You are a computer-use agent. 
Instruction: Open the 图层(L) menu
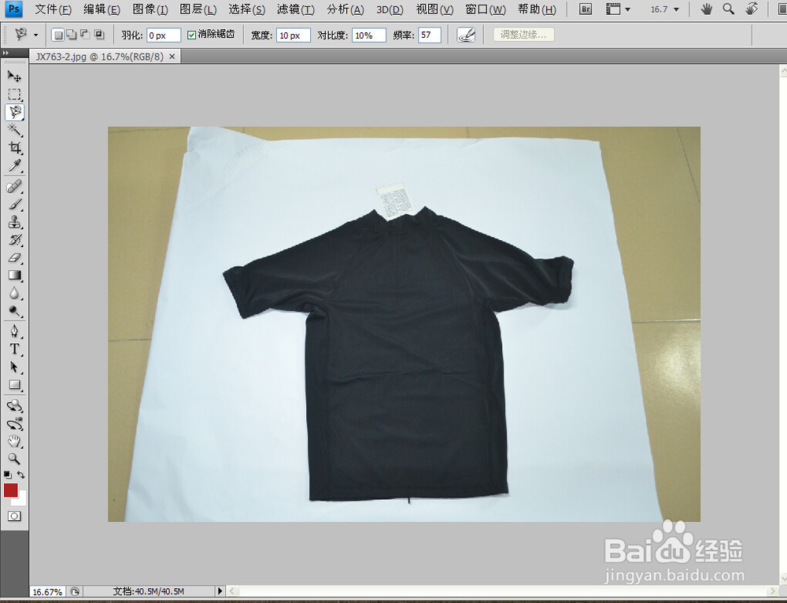tap(198, 9)
